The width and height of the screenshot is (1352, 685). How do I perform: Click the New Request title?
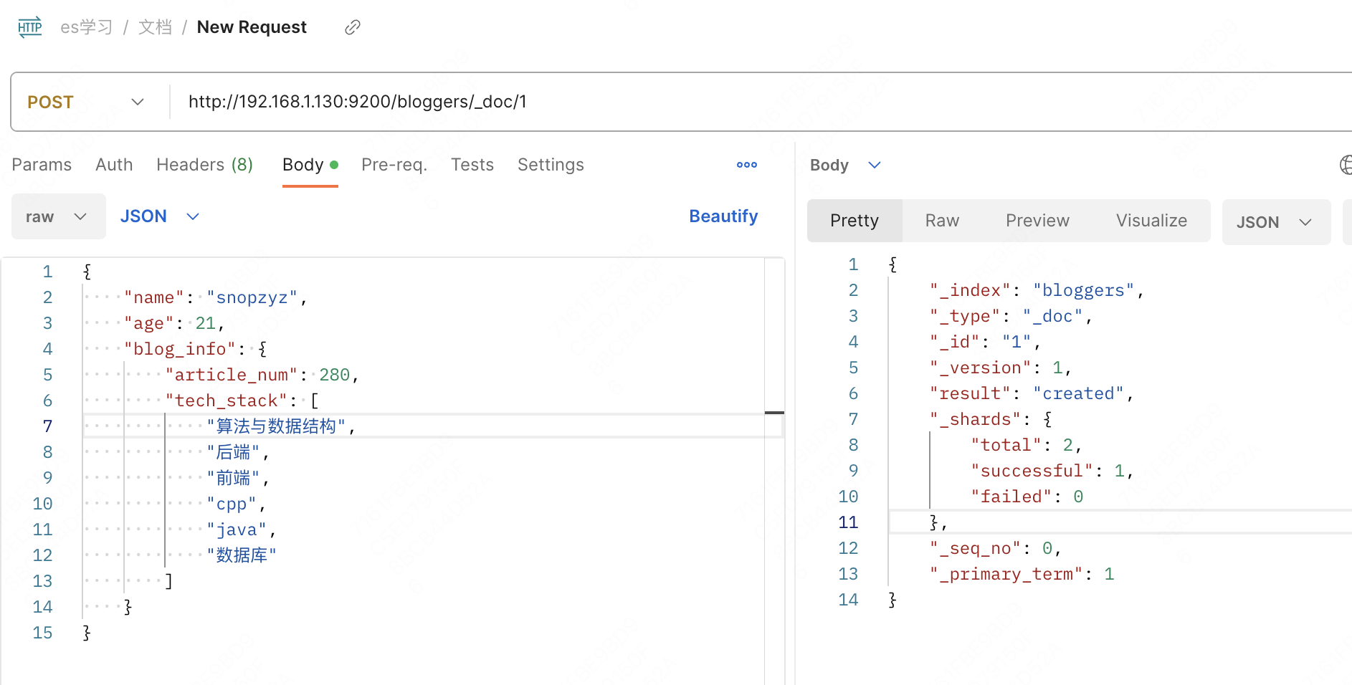pyautogui.click(x=252, y=27)
